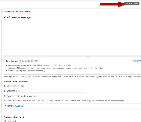Select the Unlimited submission limit option
The width and height of the screenshot is (141, 122).
click(5, 121)
